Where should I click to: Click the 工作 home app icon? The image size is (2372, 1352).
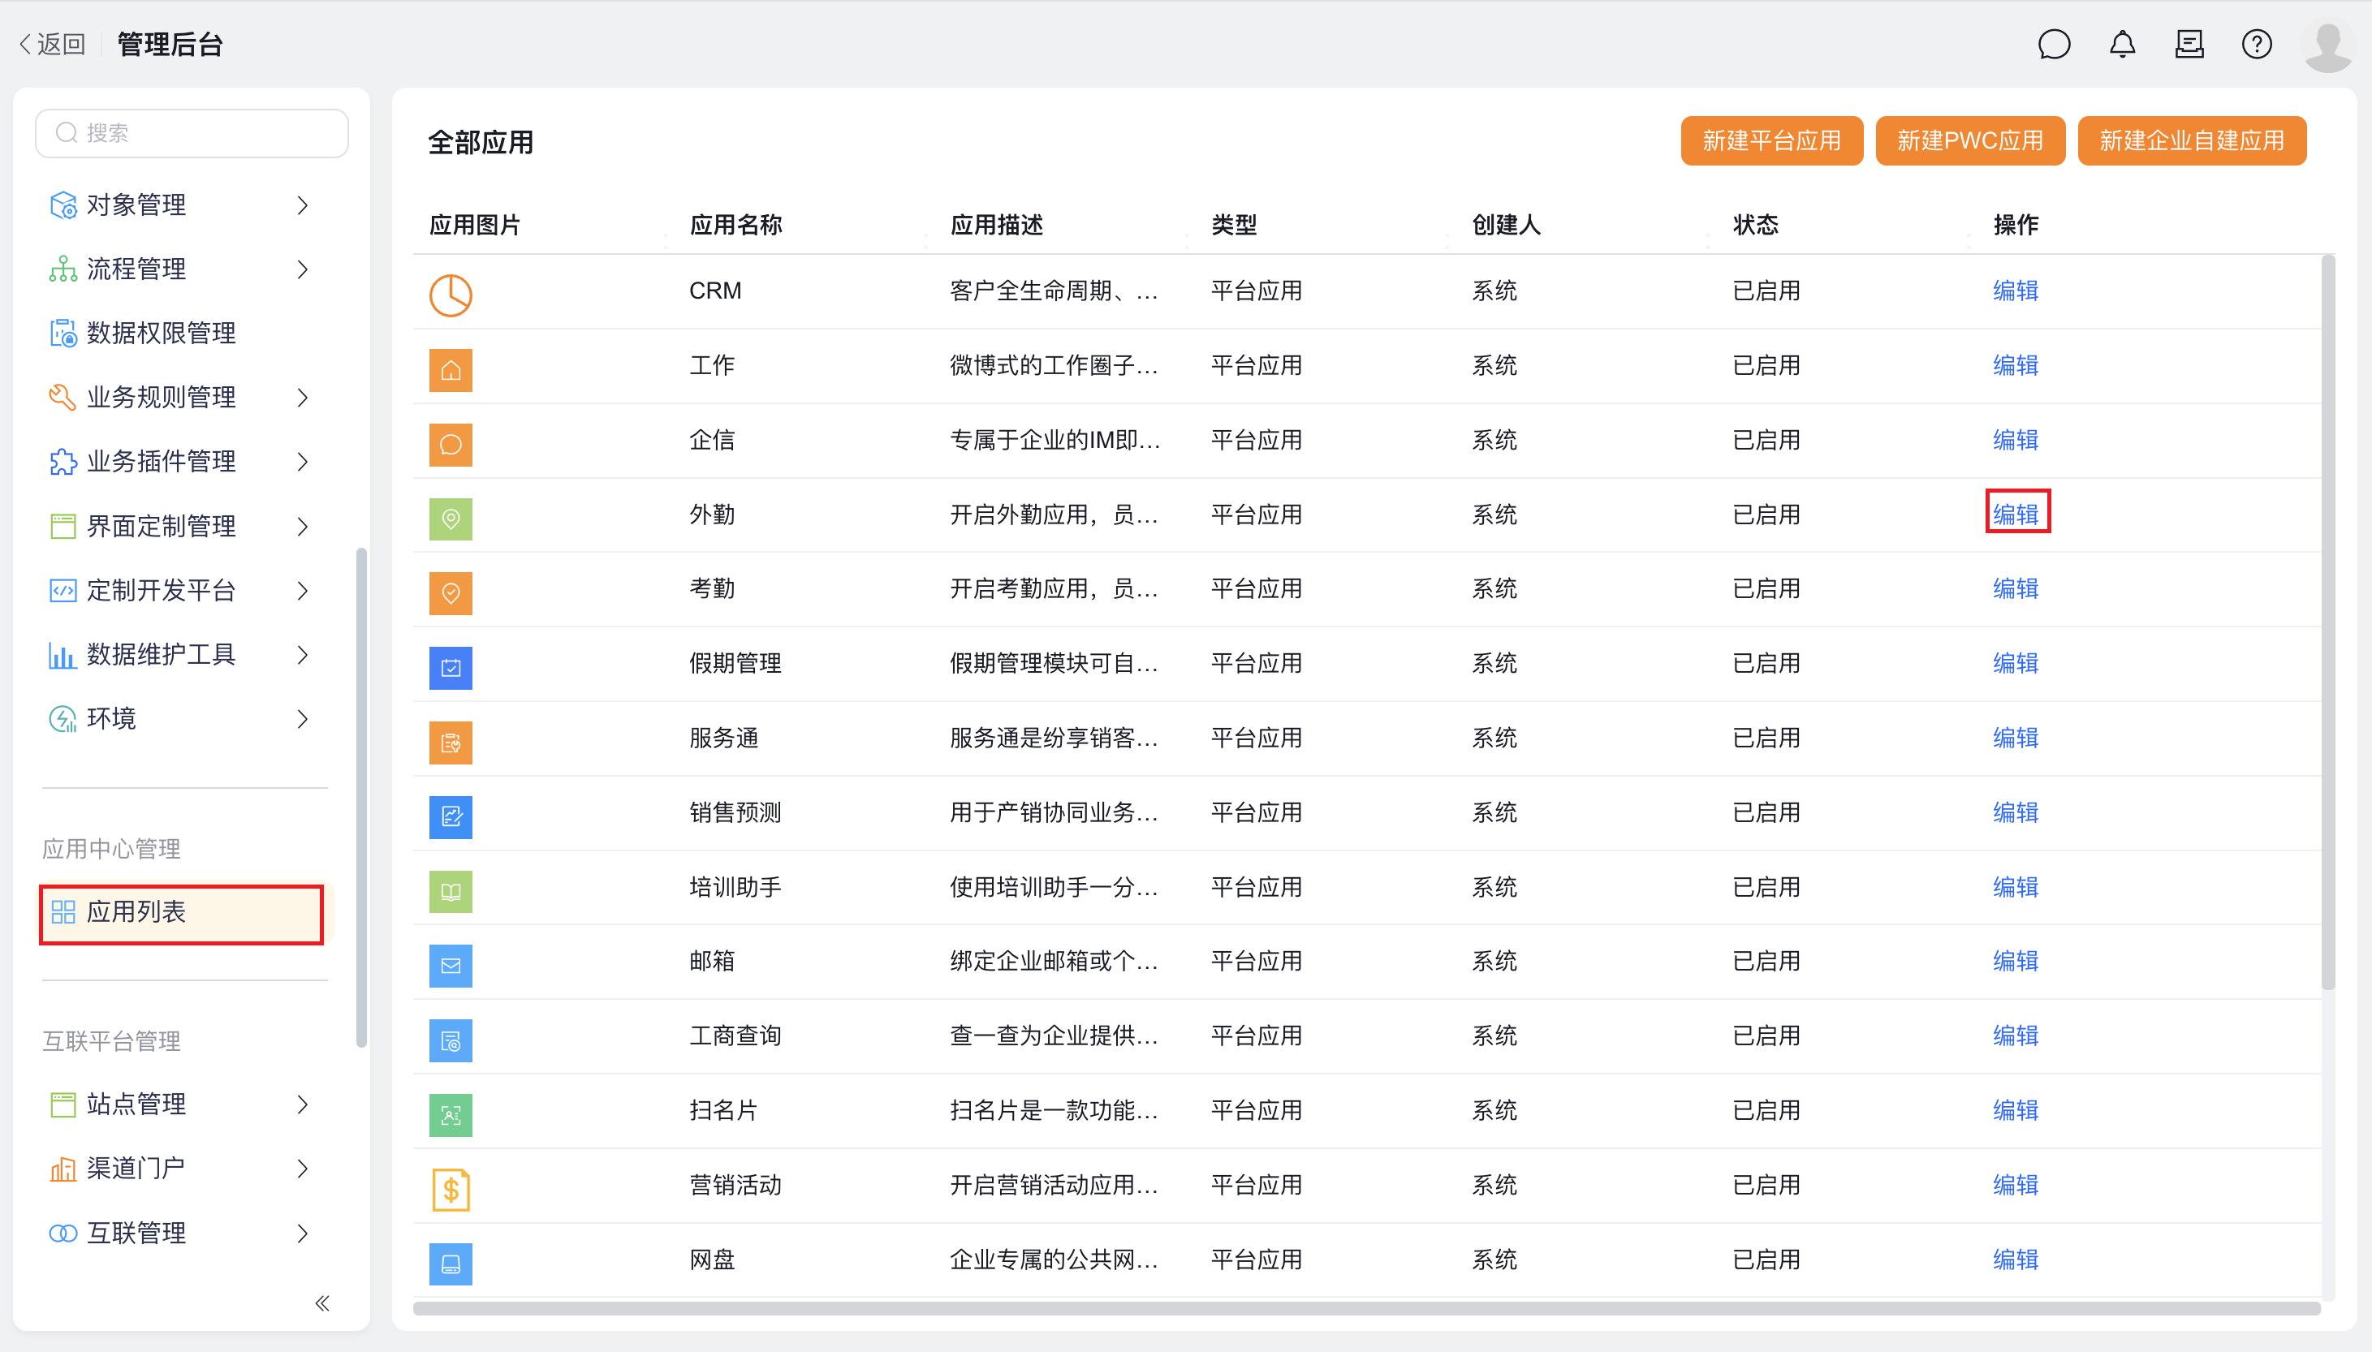(451, 369)
